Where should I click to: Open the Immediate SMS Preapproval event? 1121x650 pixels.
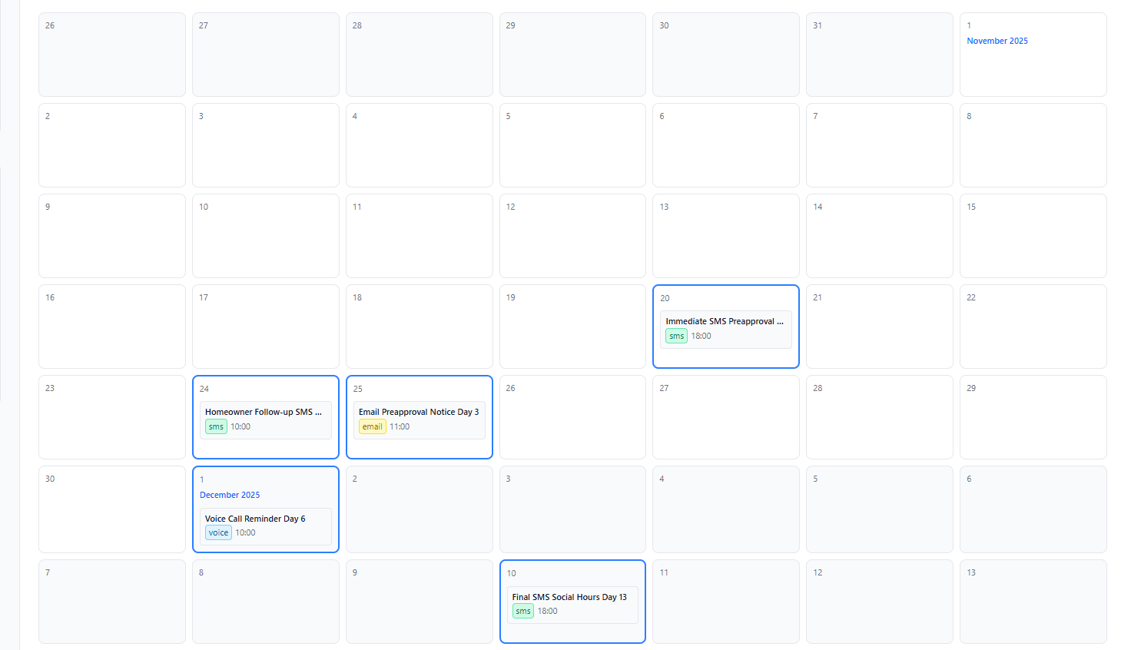click(724, 322)
